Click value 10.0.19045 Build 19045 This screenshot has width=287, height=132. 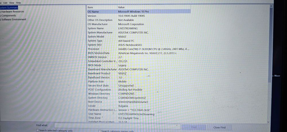(131, 16)
